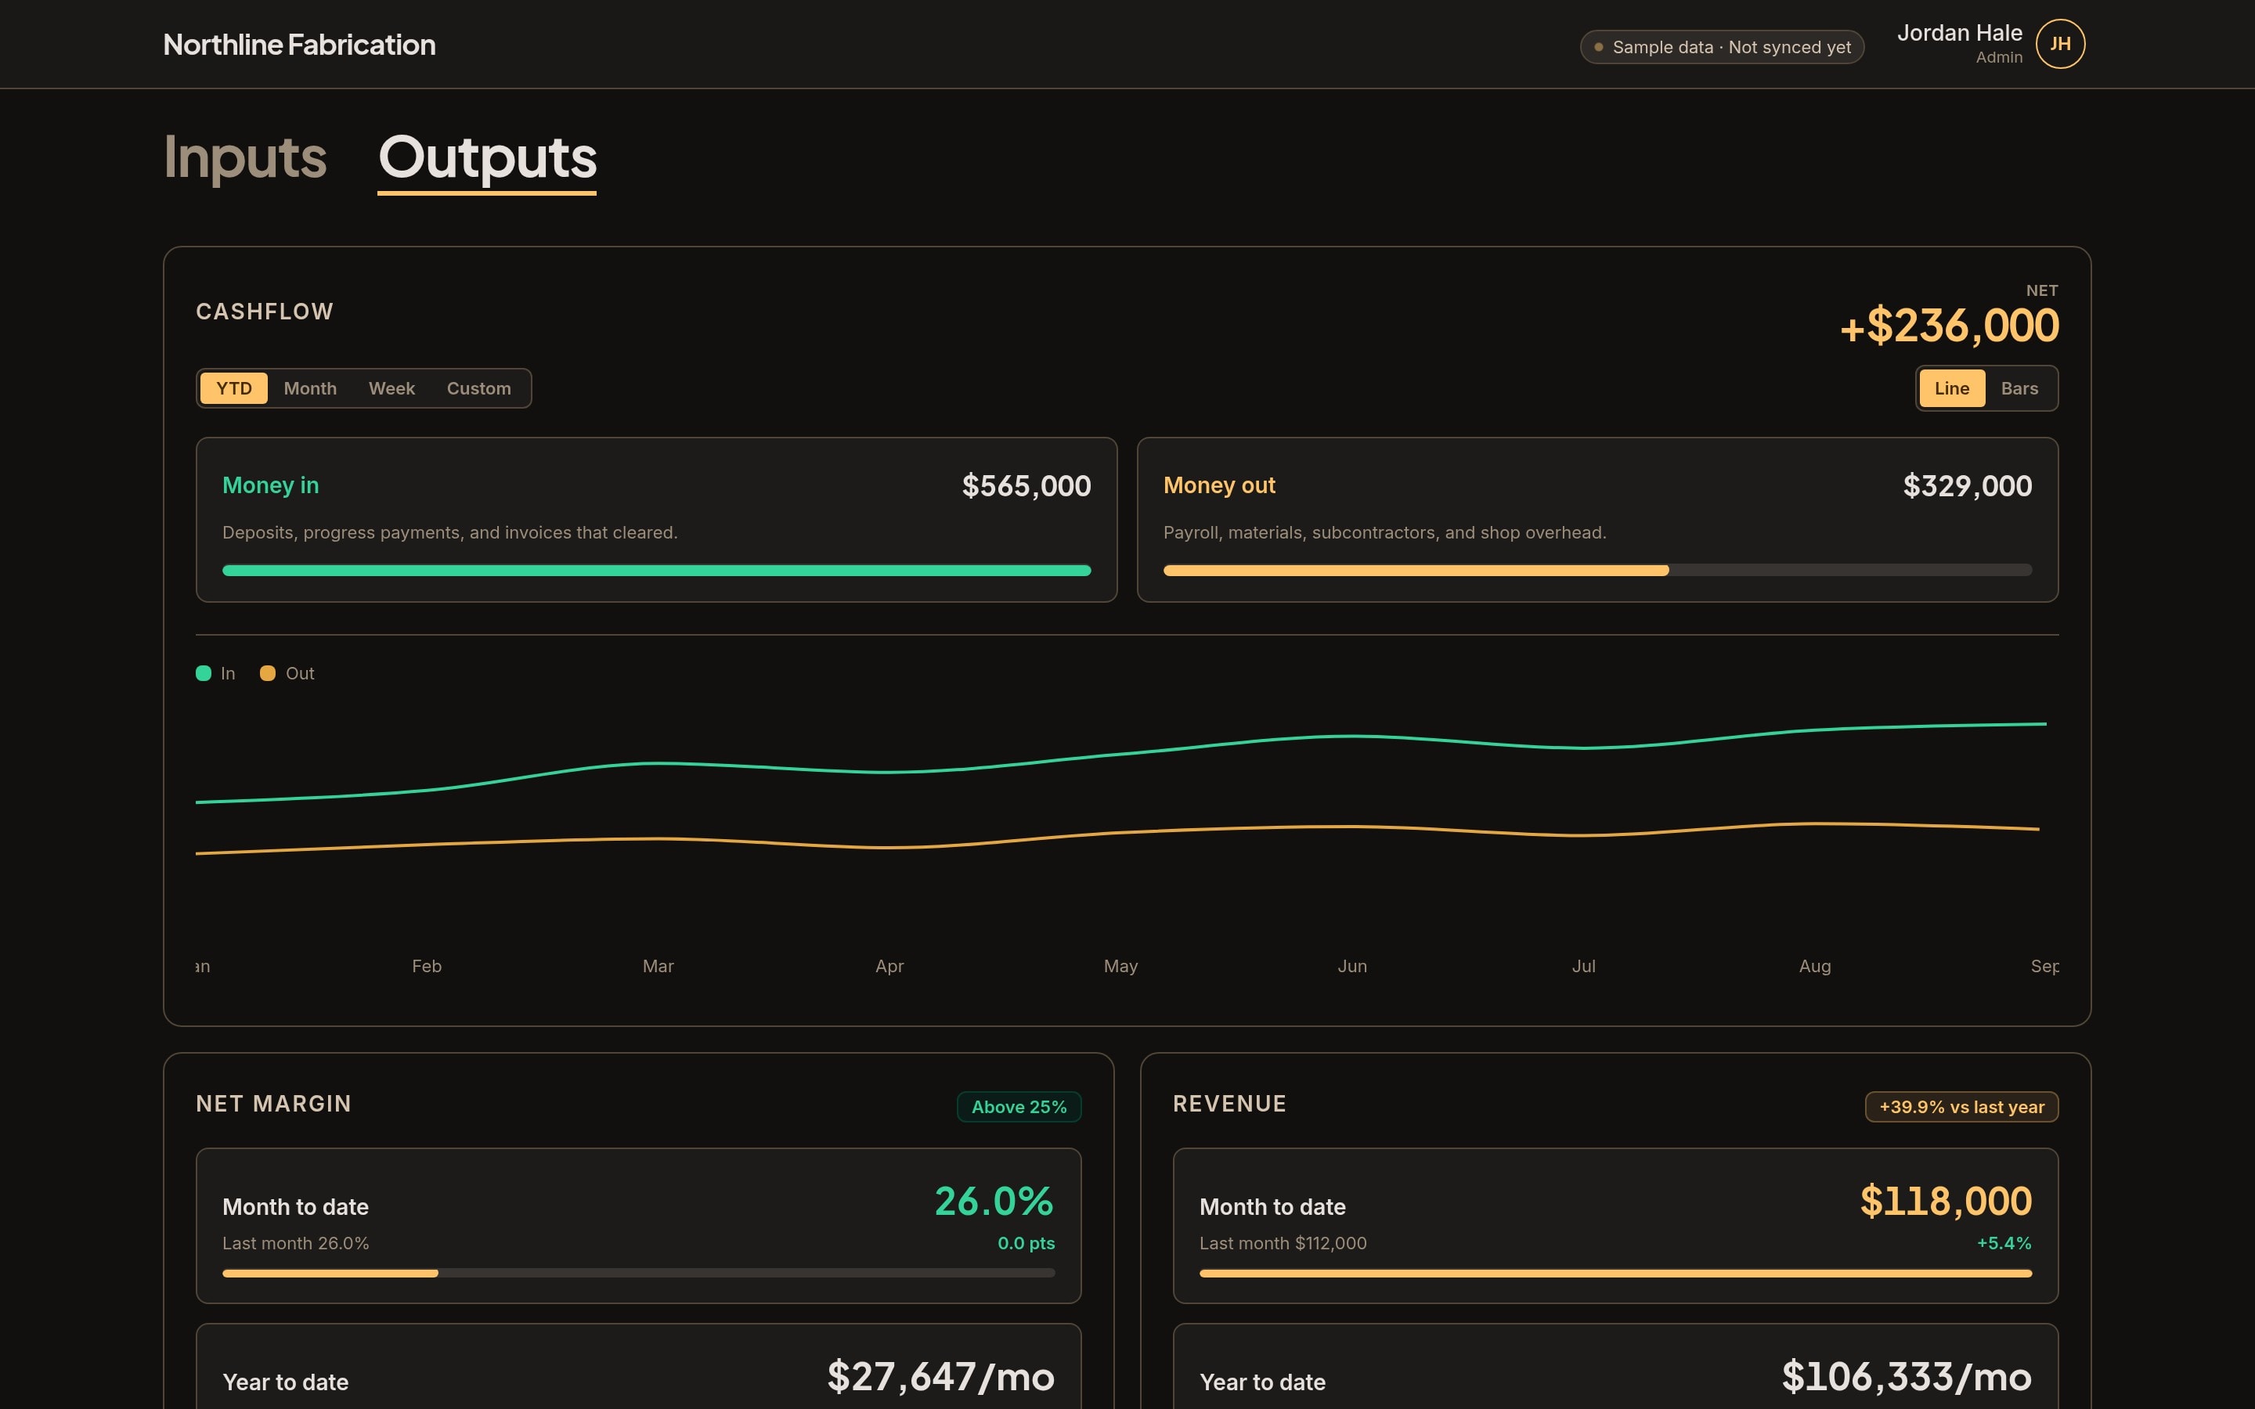Click the Jun axis label
This screenshot has width=2255, height=1409.
(x=1352, y=967)
